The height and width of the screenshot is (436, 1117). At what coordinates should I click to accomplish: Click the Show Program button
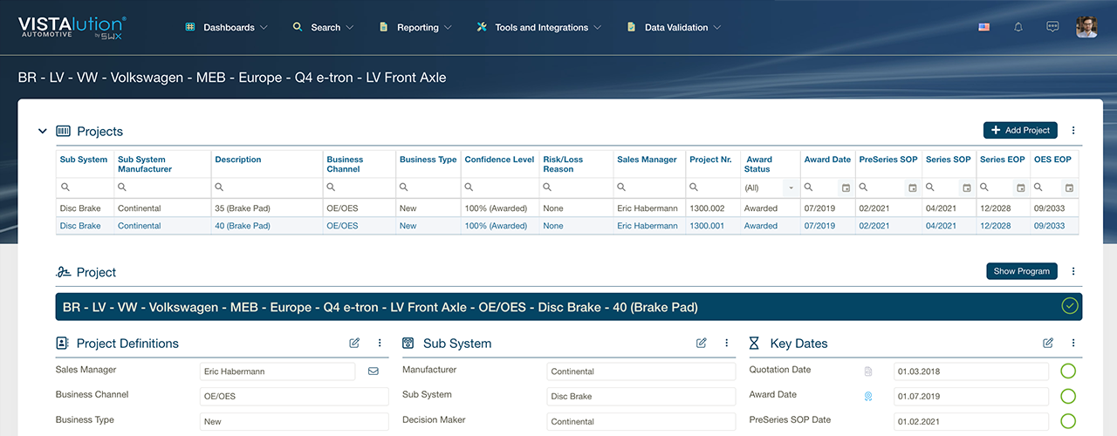(x=1021, y=271)
